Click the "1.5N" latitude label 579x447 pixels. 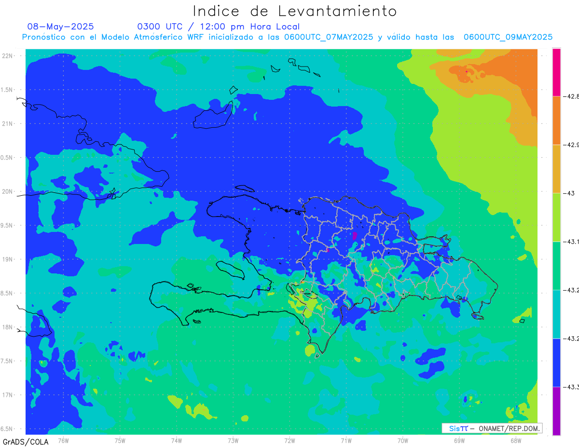coord(7,90)
